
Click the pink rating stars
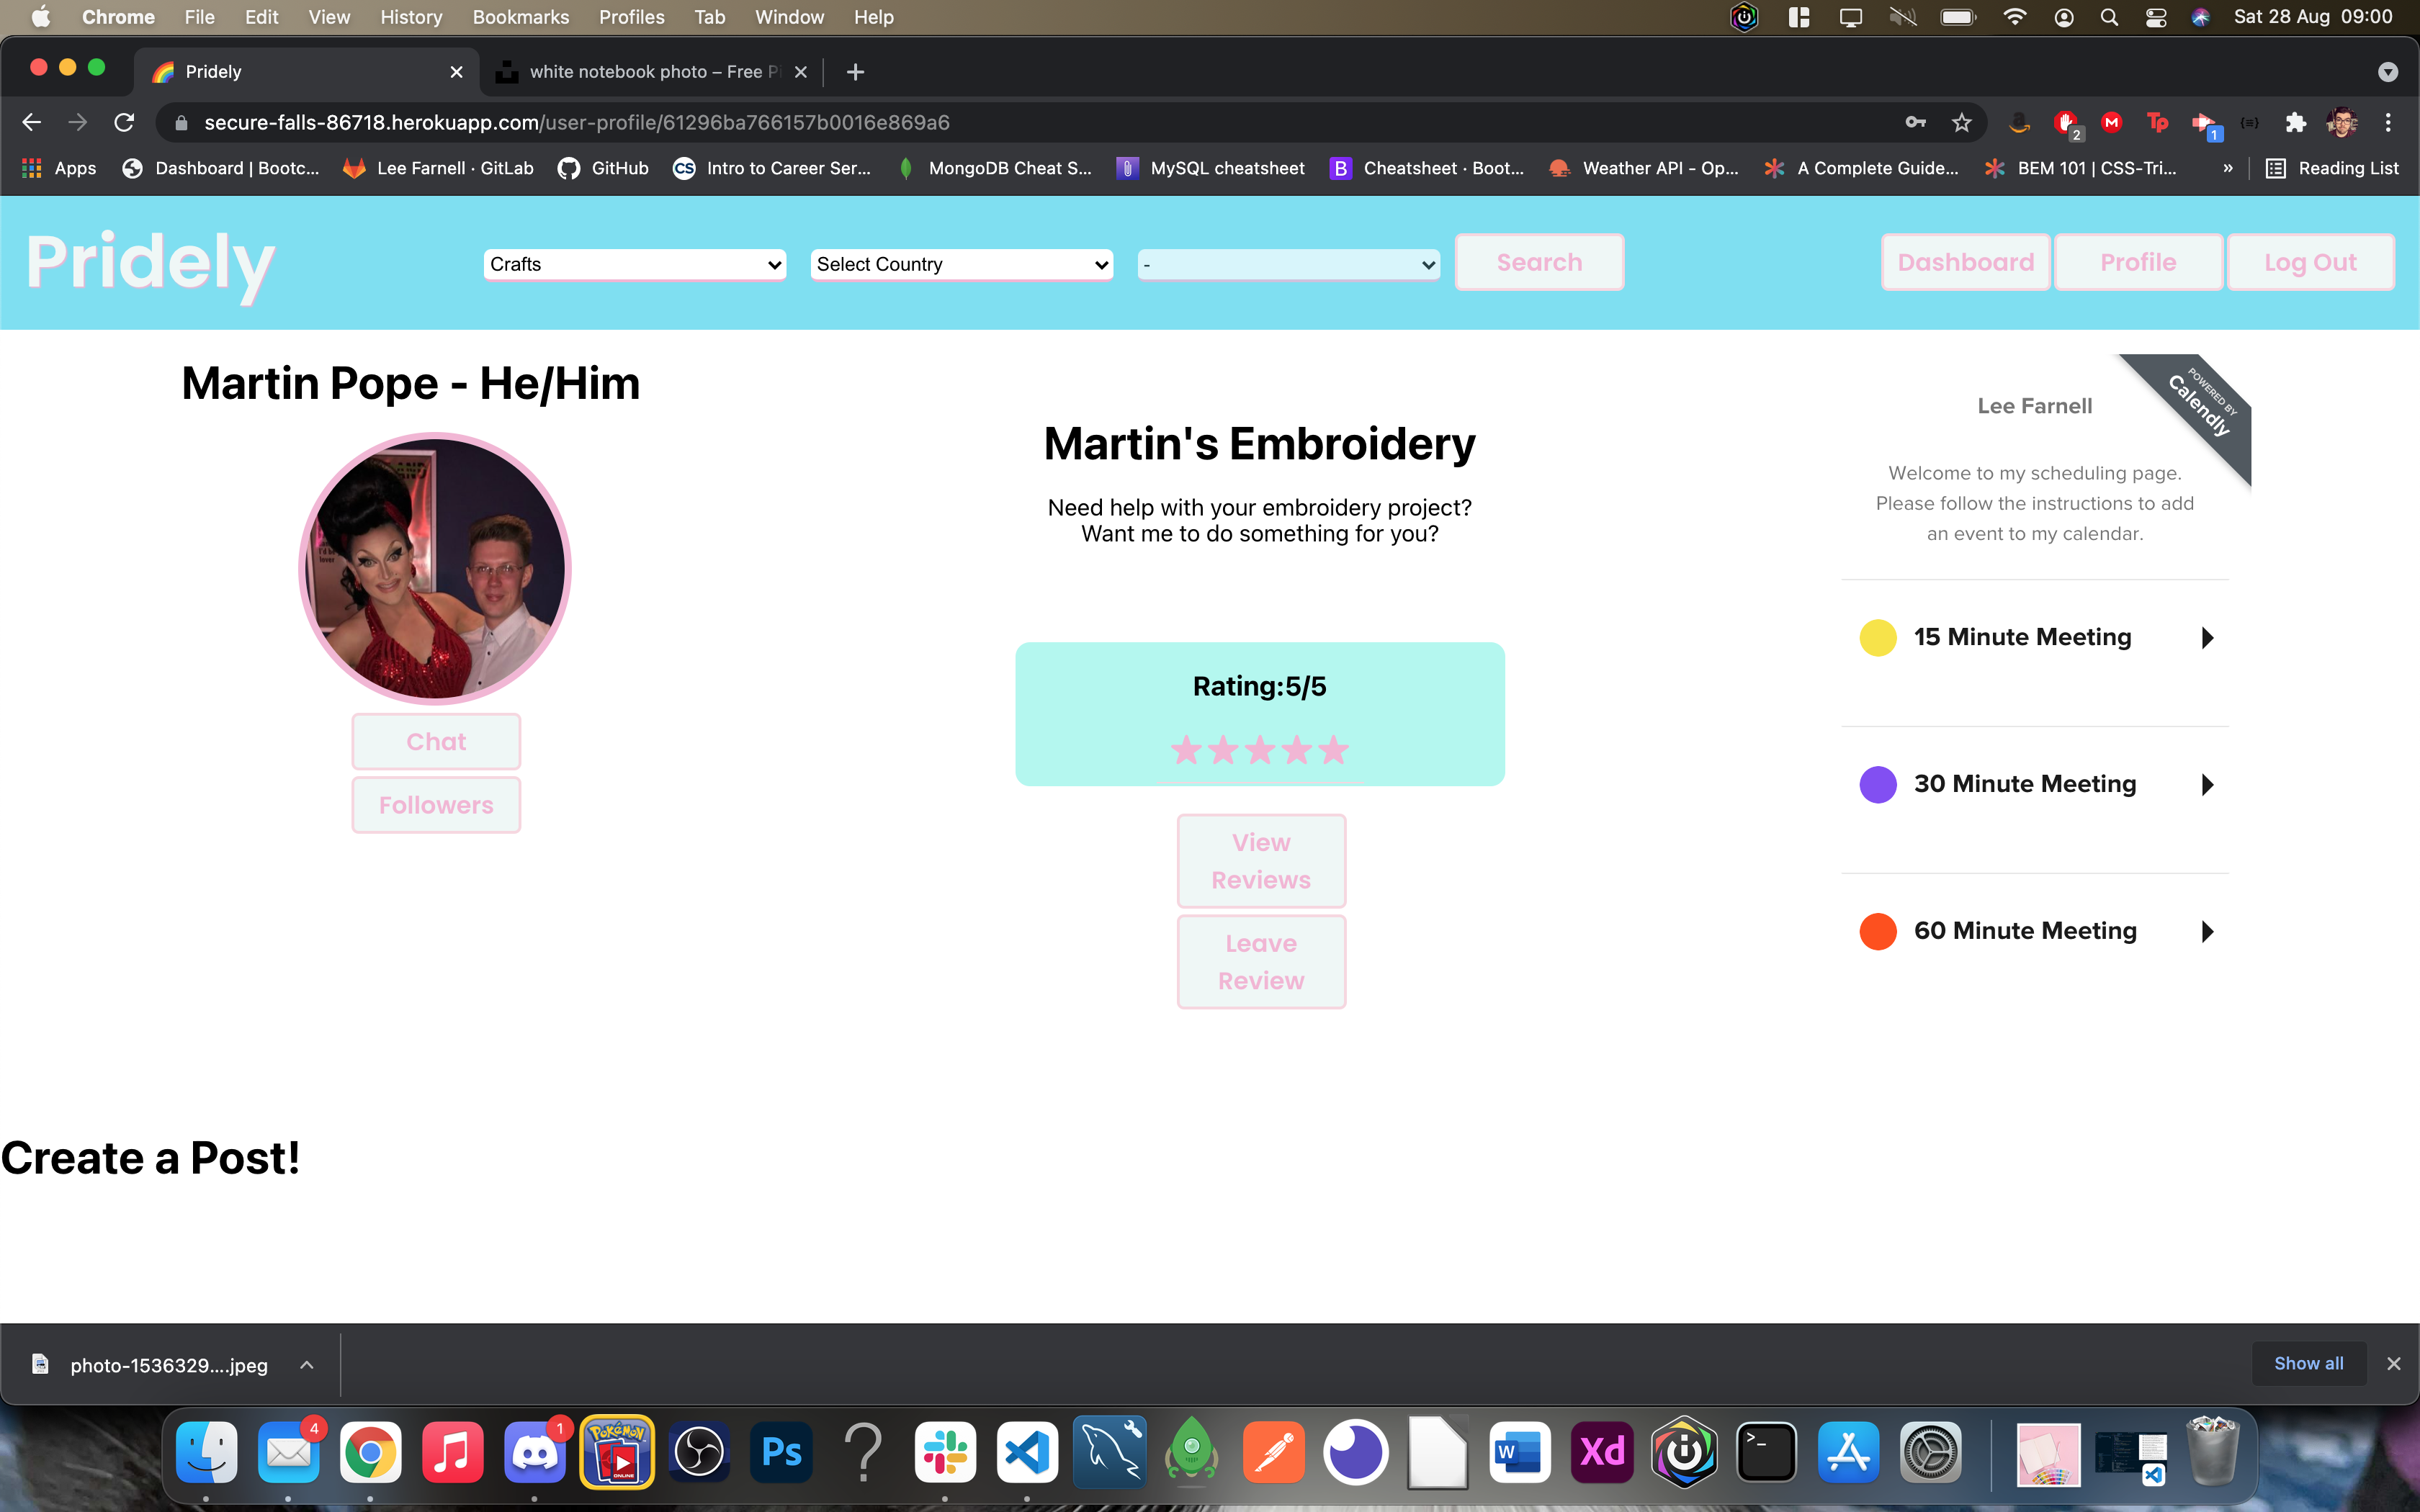[1260, 750]
